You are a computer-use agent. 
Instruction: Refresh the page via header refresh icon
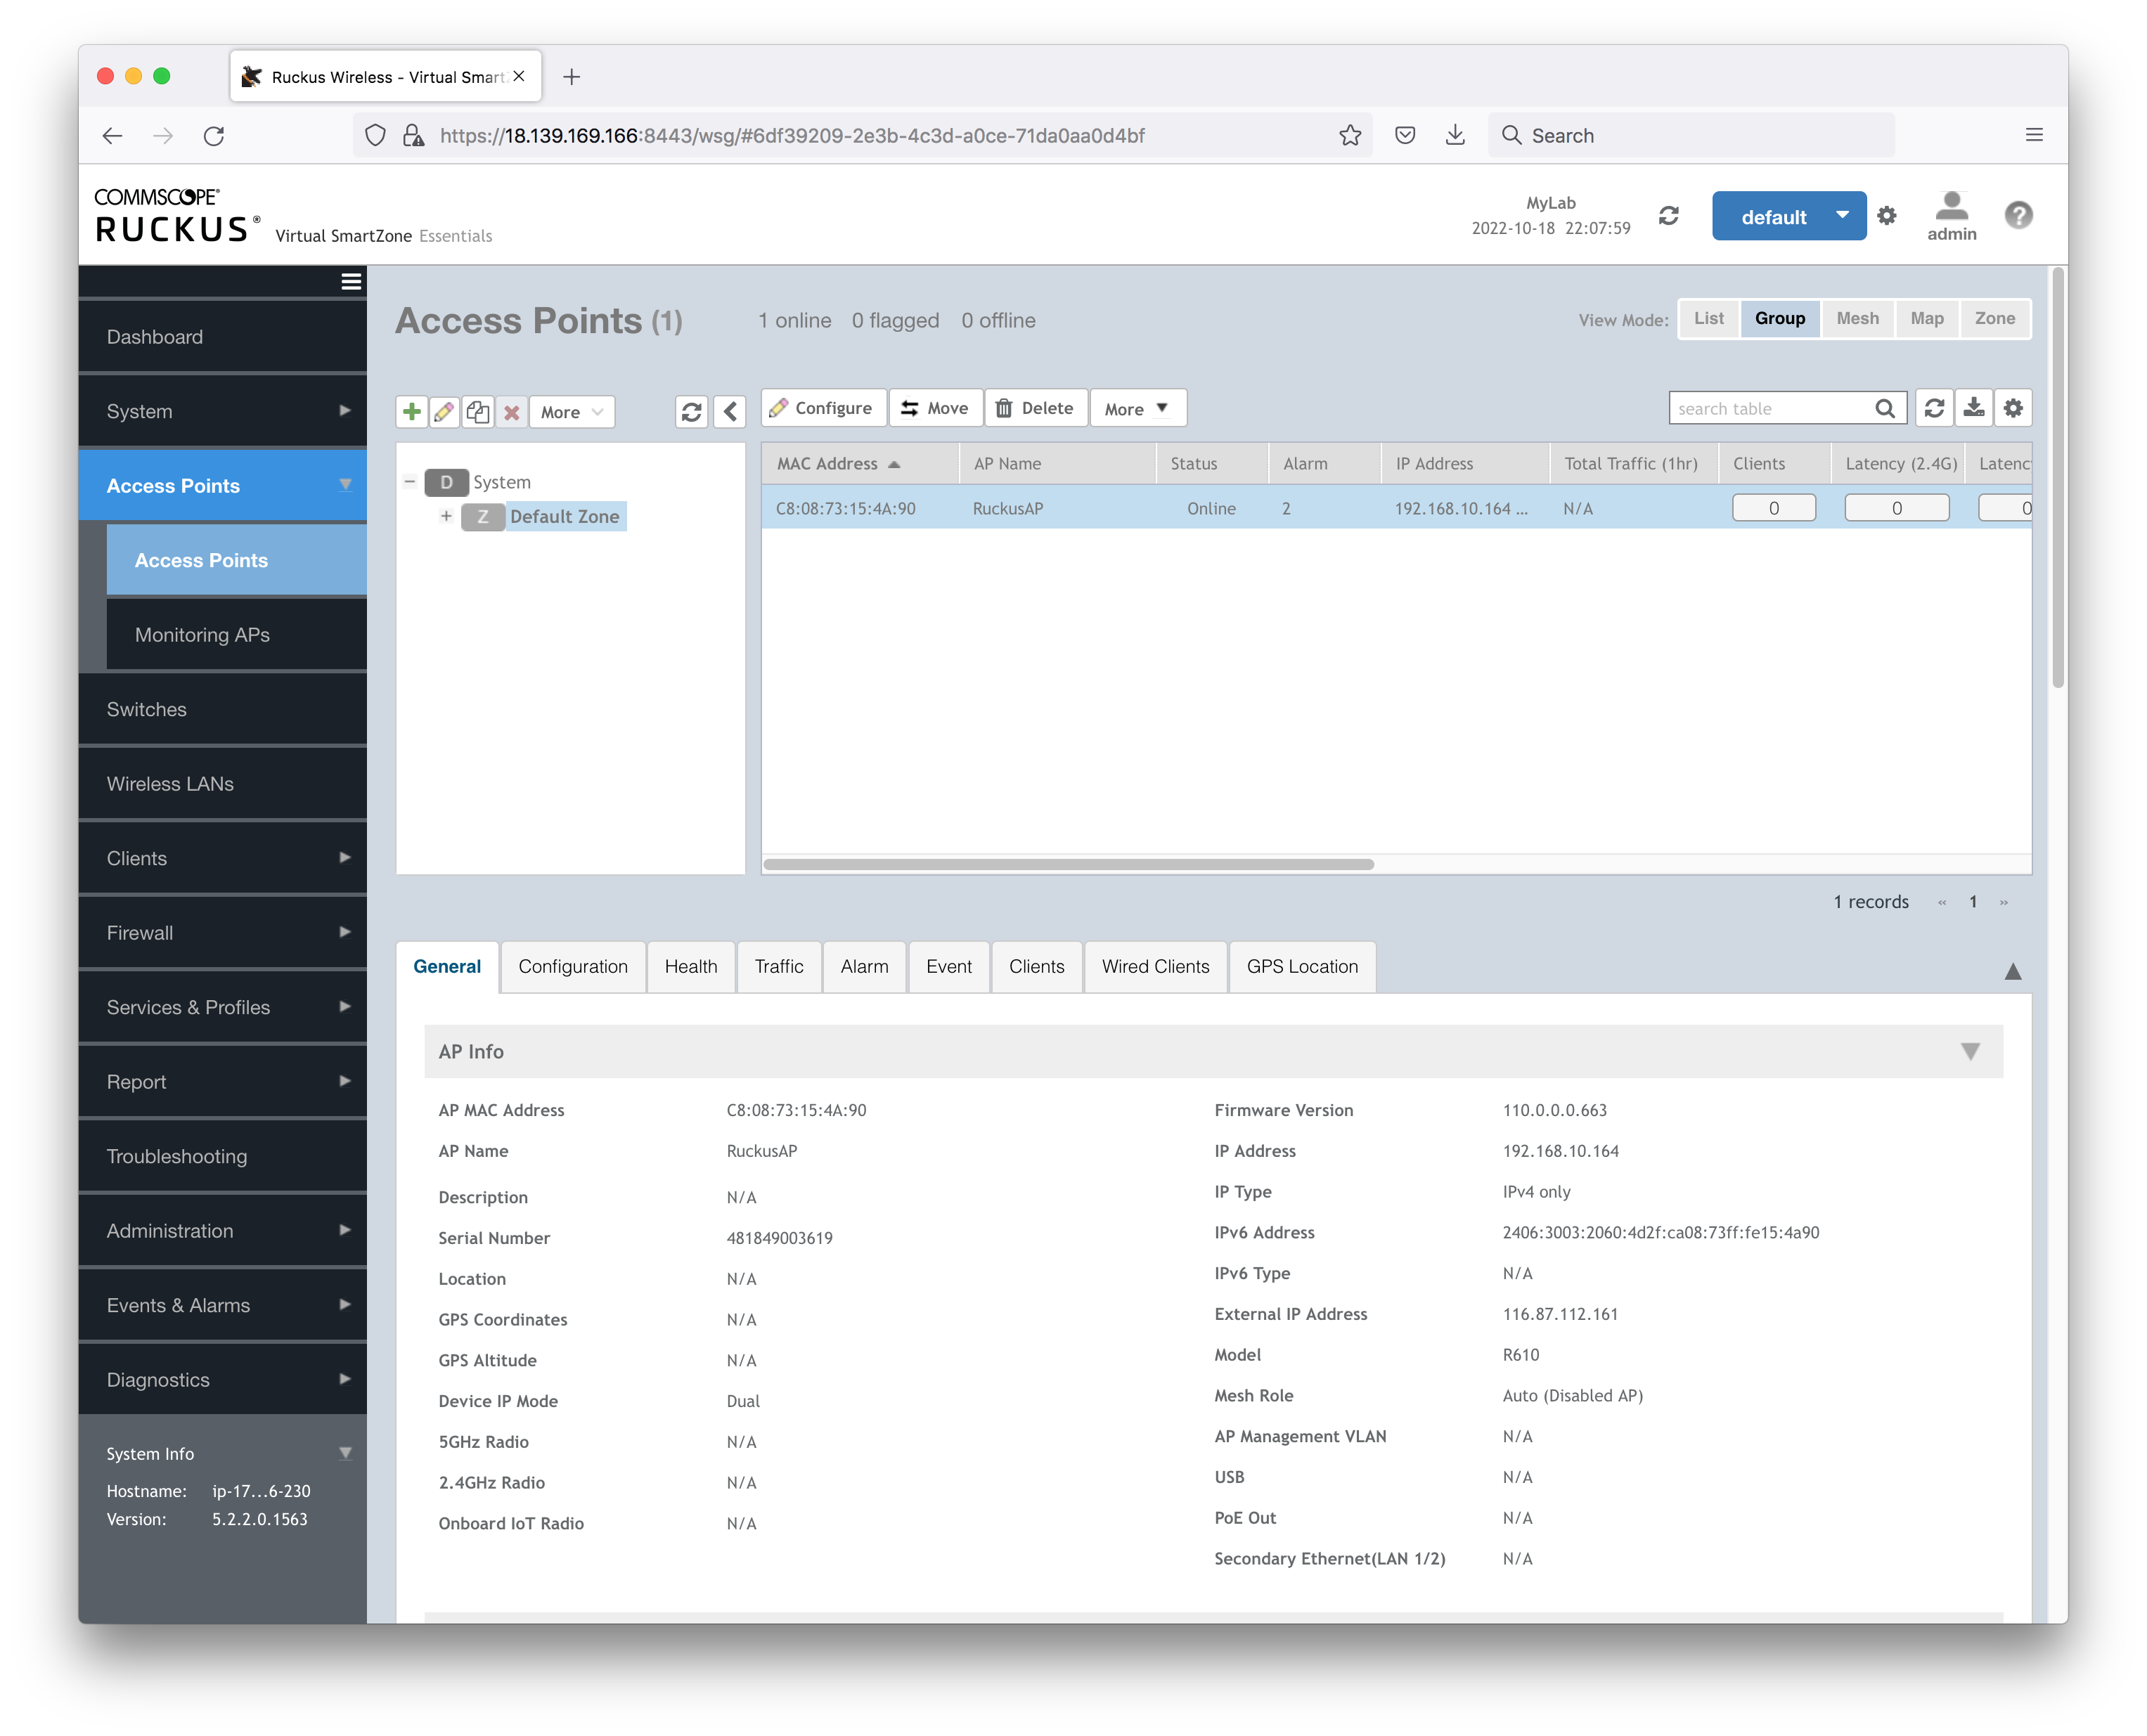pos(1668,216)
